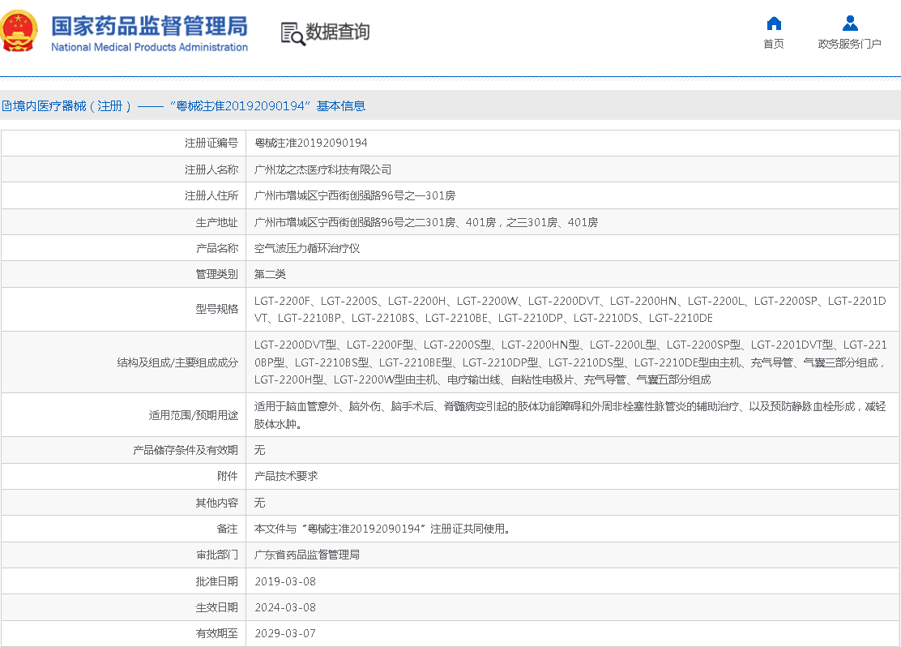Viewport: 901px width, 647px height.
Task: Click the 产品技术要求 attachment text
Action: [286, 476]
